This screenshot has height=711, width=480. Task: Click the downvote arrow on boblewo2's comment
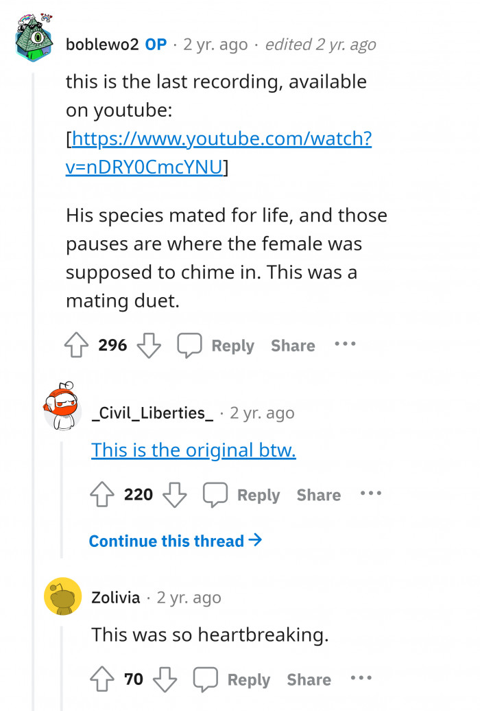click(x=149, y=345)
